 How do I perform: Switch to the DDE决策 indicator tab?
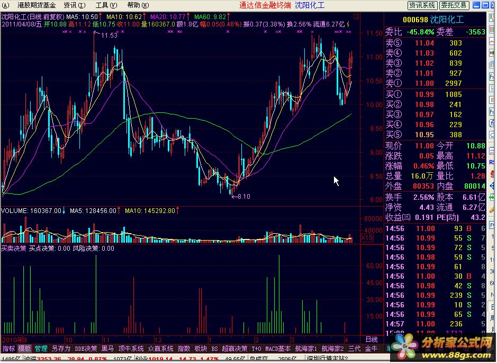click(x=86, y=349)
